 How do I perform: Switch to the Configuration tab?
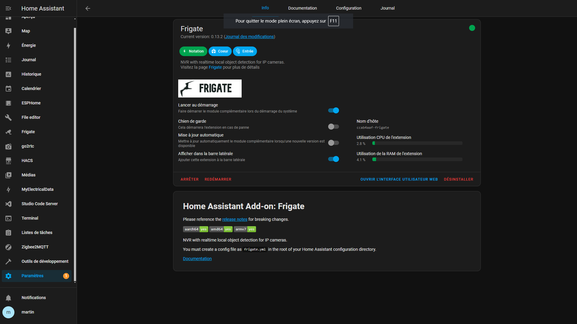click(349, 8)
